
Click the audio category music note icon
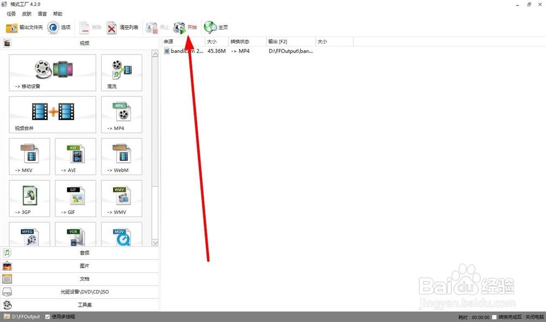click(7, 253)
